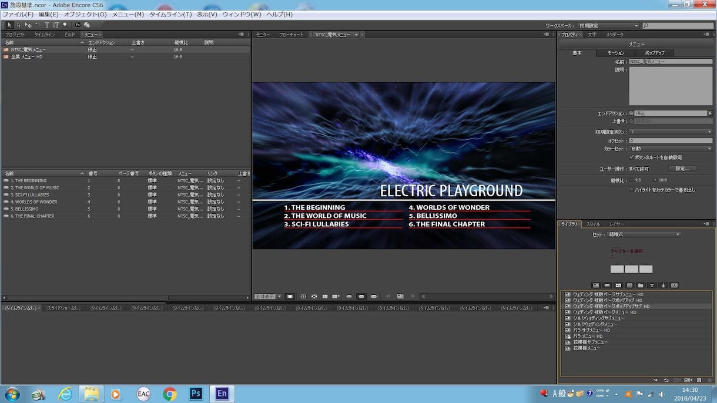Show the activated button subpicture highlight
Screen dimensions: 717x403
374,297
